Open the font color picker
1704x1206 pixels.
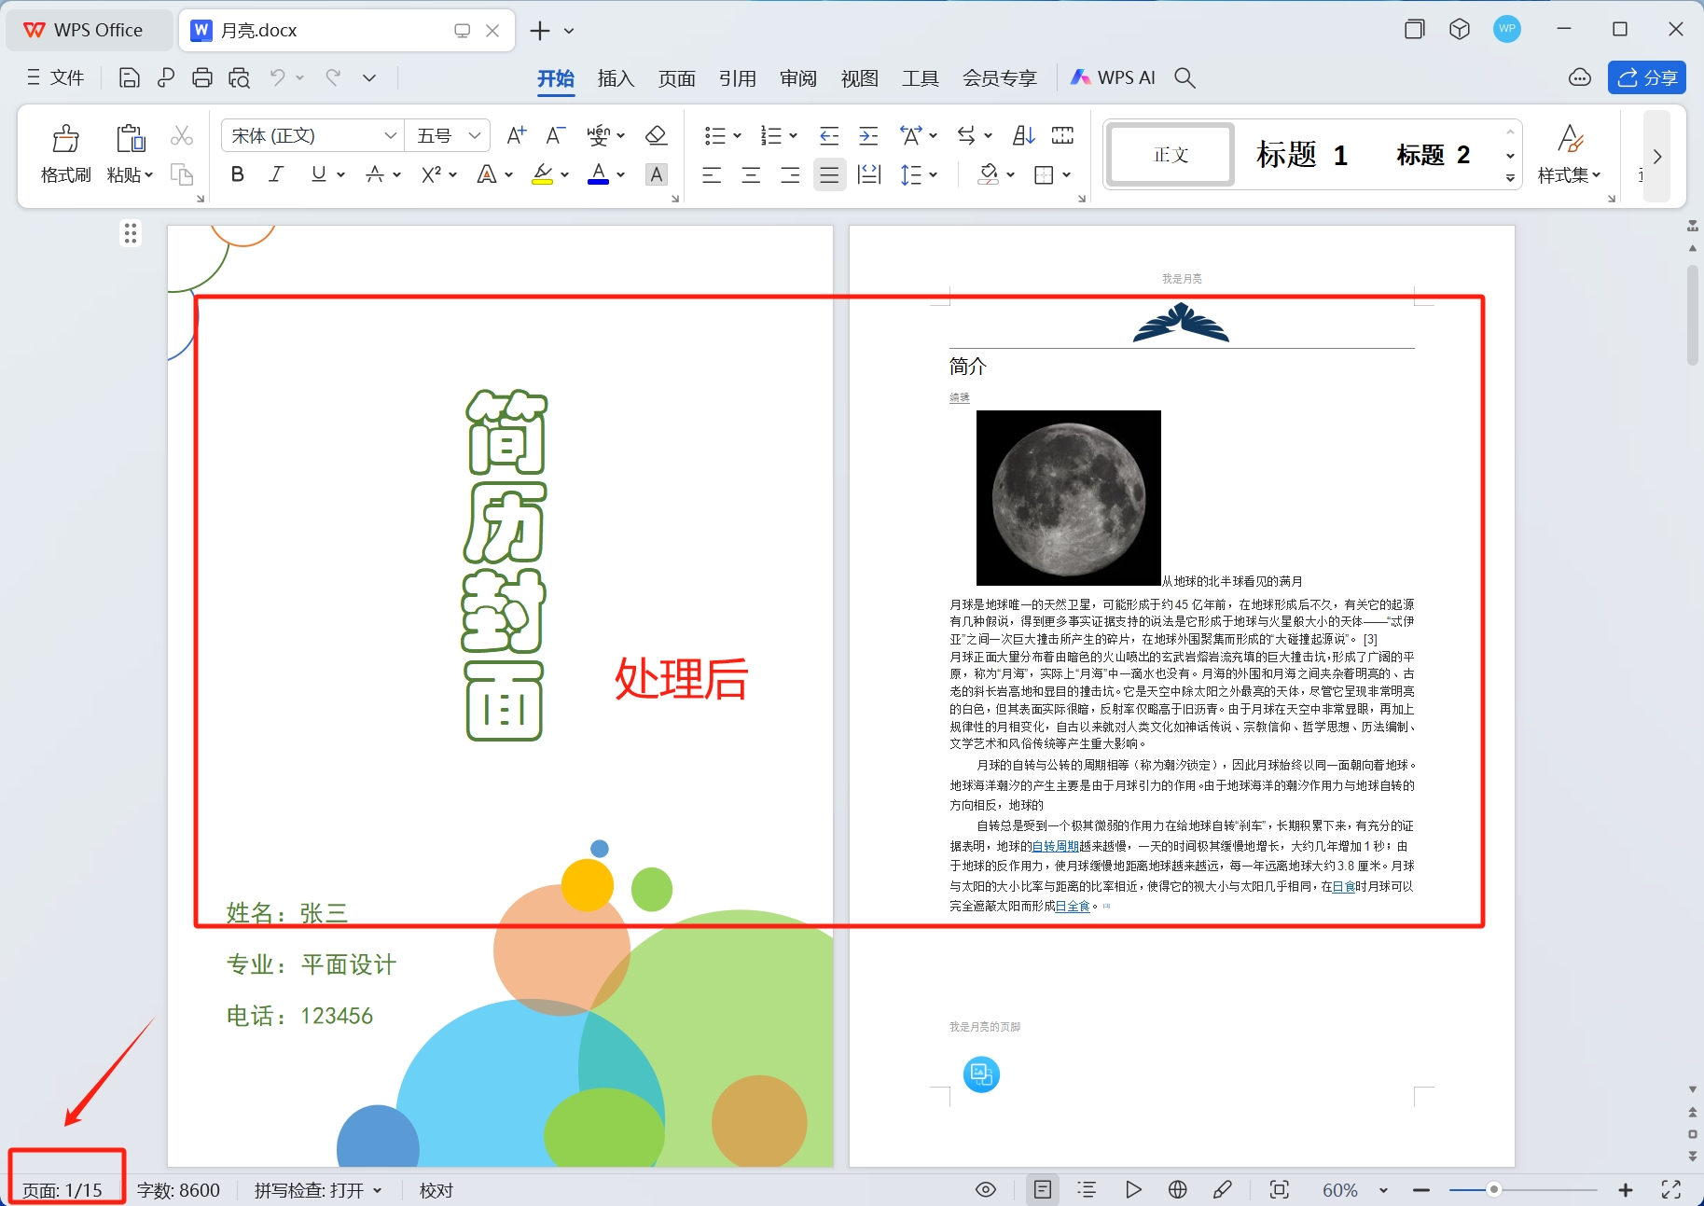[598, 174]
